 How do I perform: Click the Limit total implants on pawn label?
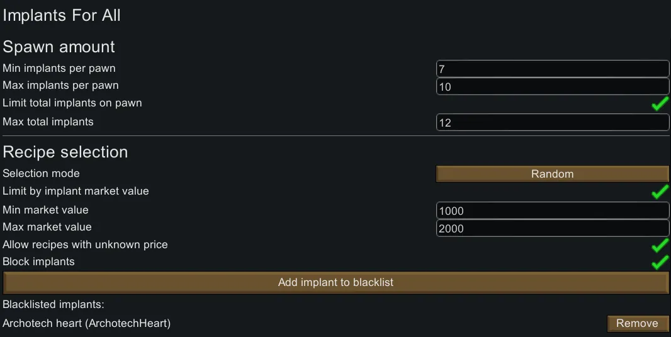click(x=72, y=103)
